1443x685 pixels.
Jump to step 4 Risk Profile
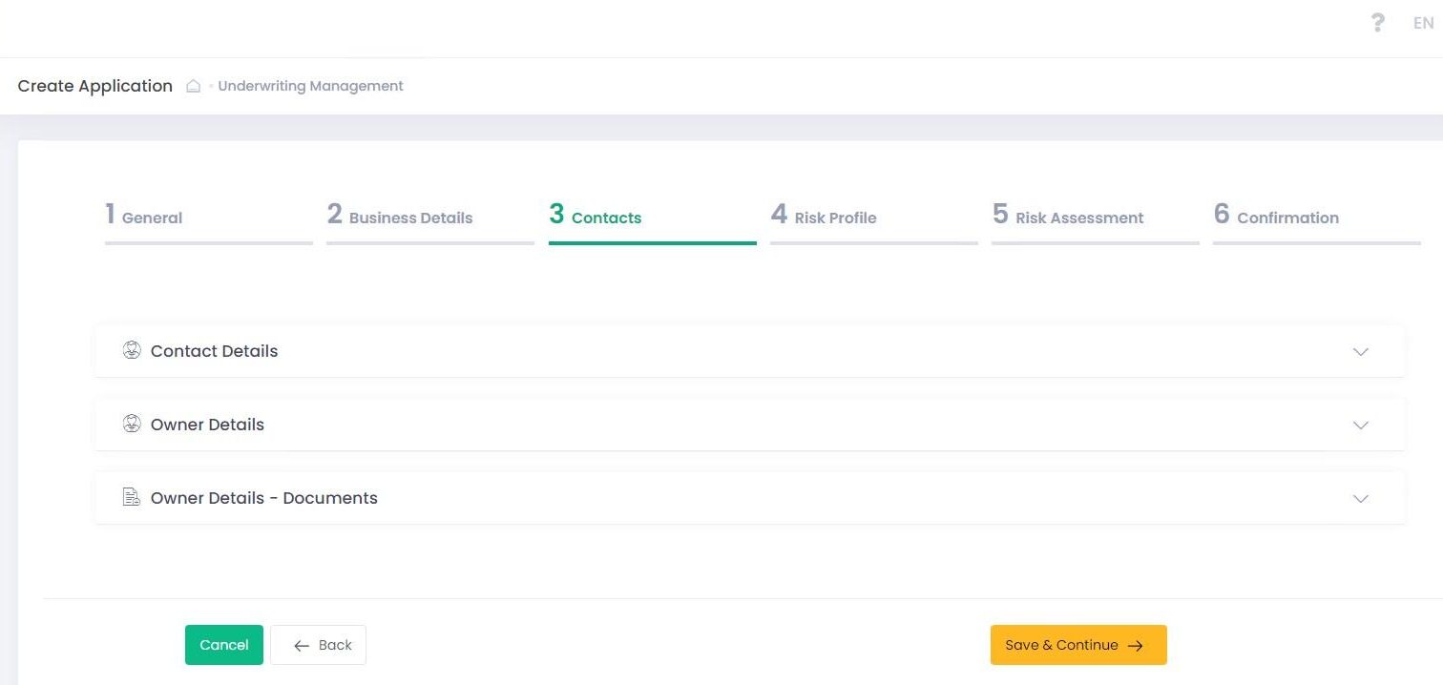click(824, 217)
